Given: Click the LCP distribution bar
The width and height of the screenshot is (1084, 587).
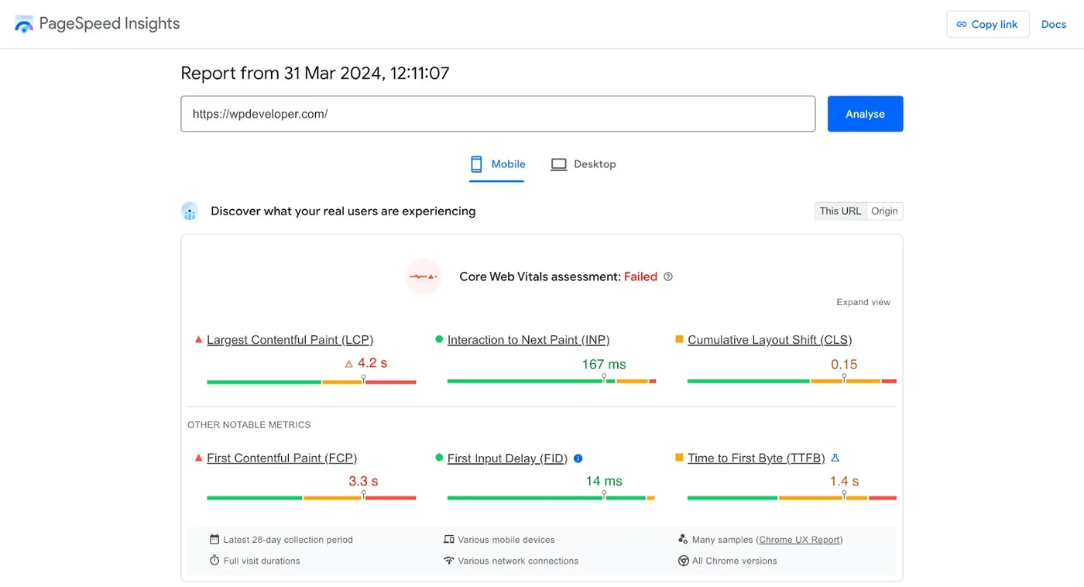Looking at the screenshot, I should pos(311,382).
